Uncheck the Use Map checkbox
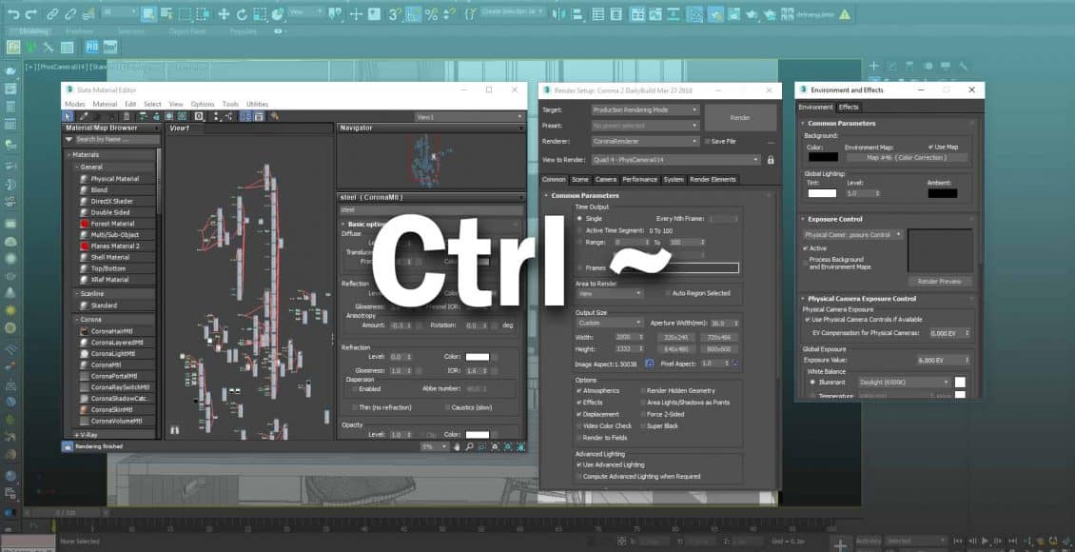 tap(930, 147)
